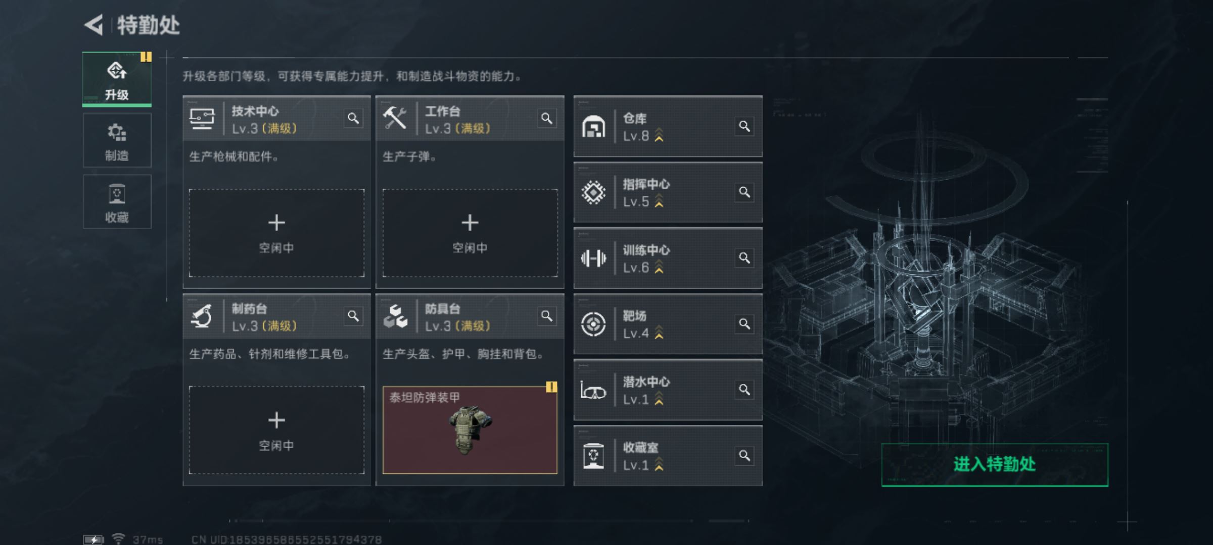The height and width of the screenshot is (545, 1213).
Task: Click the back arrow next to 特勤处
Action: (x=94, y=25)
